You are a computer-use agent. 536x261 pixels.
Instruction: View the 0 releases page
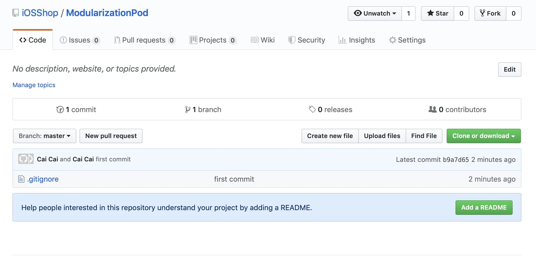331,109
